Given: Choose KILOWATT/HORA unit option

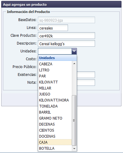Looking at the screenshot, I should [55, 100].
